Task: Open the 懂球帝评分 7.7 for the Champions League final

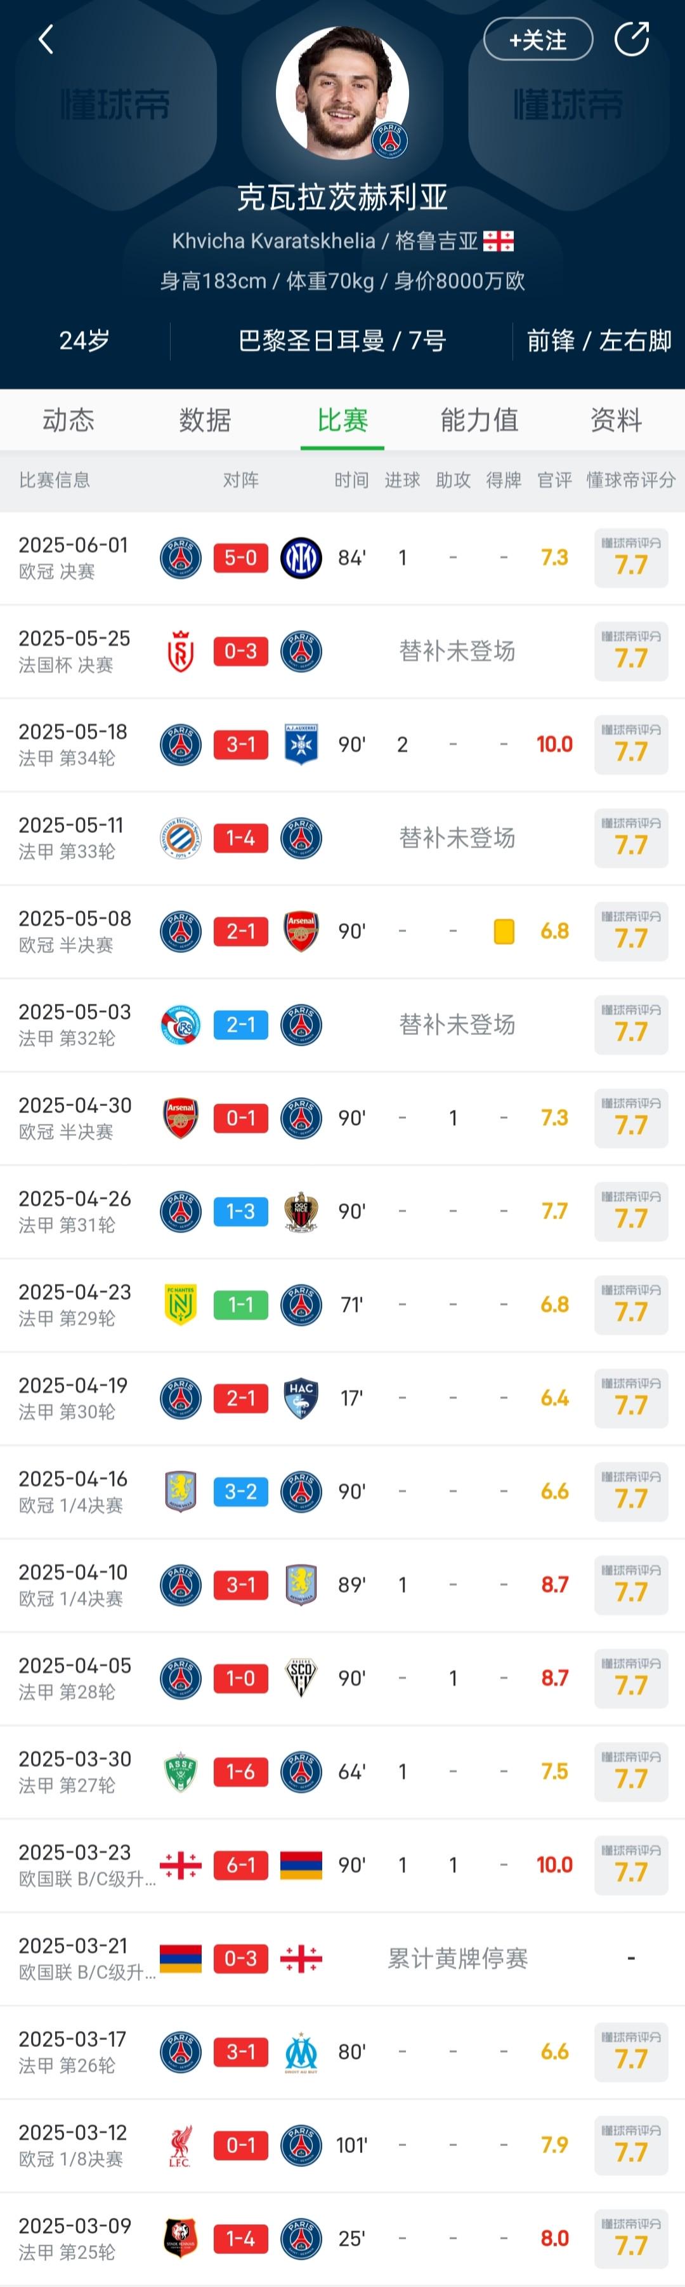Action: pyautogui.click(x=631, y=557)
